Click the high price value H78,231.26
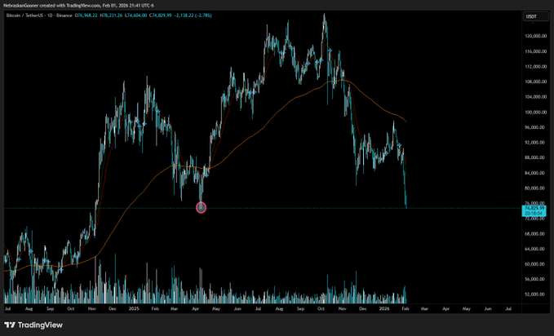The image size is (554, 336). tap(111, 15)
